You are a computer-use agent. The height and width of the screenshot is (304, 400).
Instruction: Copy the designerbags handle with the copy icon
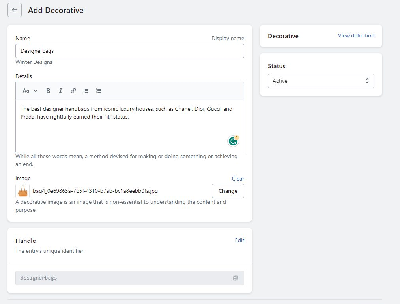[235, 278]
